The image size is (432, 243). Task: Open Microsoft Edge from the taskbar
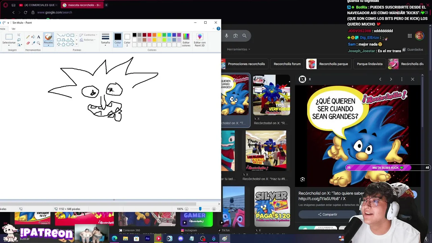click(x=115, y=239)
